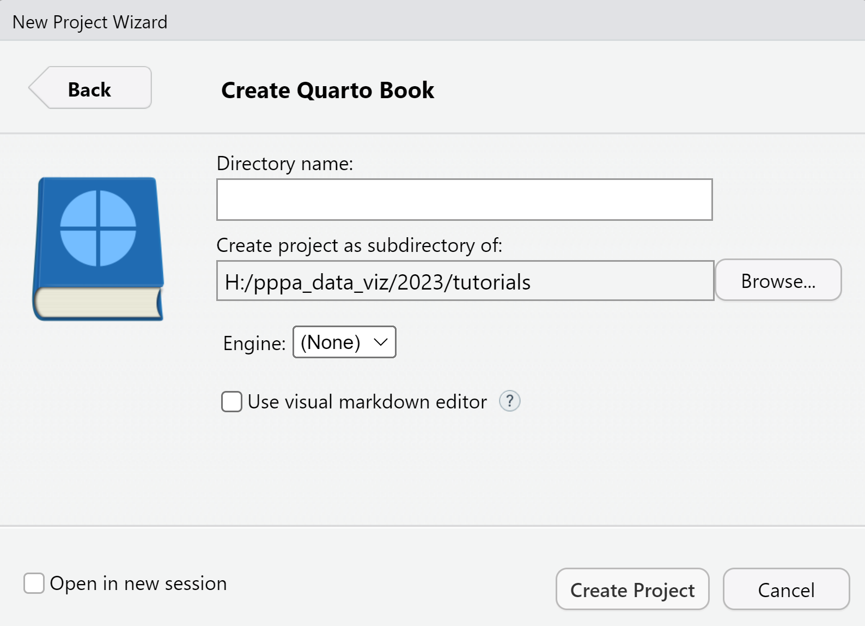Go back with the Back button
Screen dimensions: 865x626
[90, 88]
